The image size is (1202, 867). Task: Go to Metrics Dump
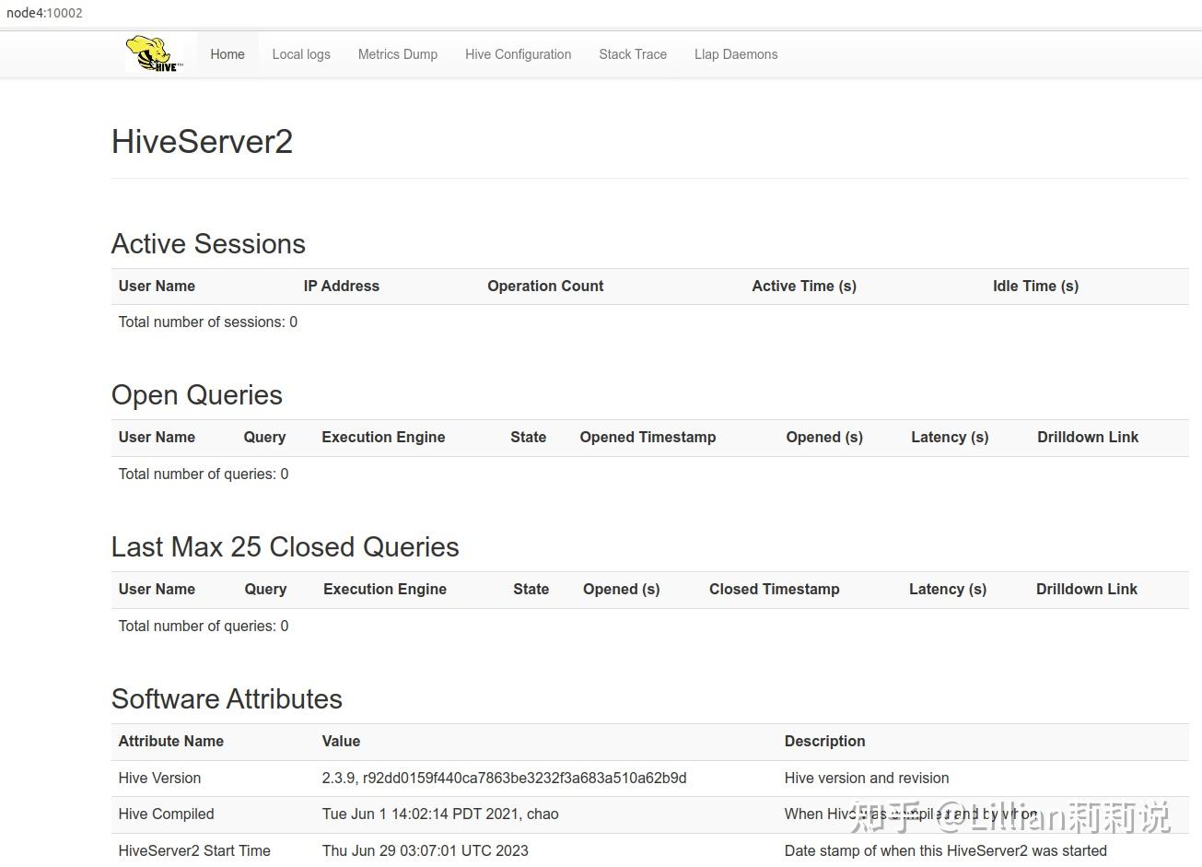(398, 54)
